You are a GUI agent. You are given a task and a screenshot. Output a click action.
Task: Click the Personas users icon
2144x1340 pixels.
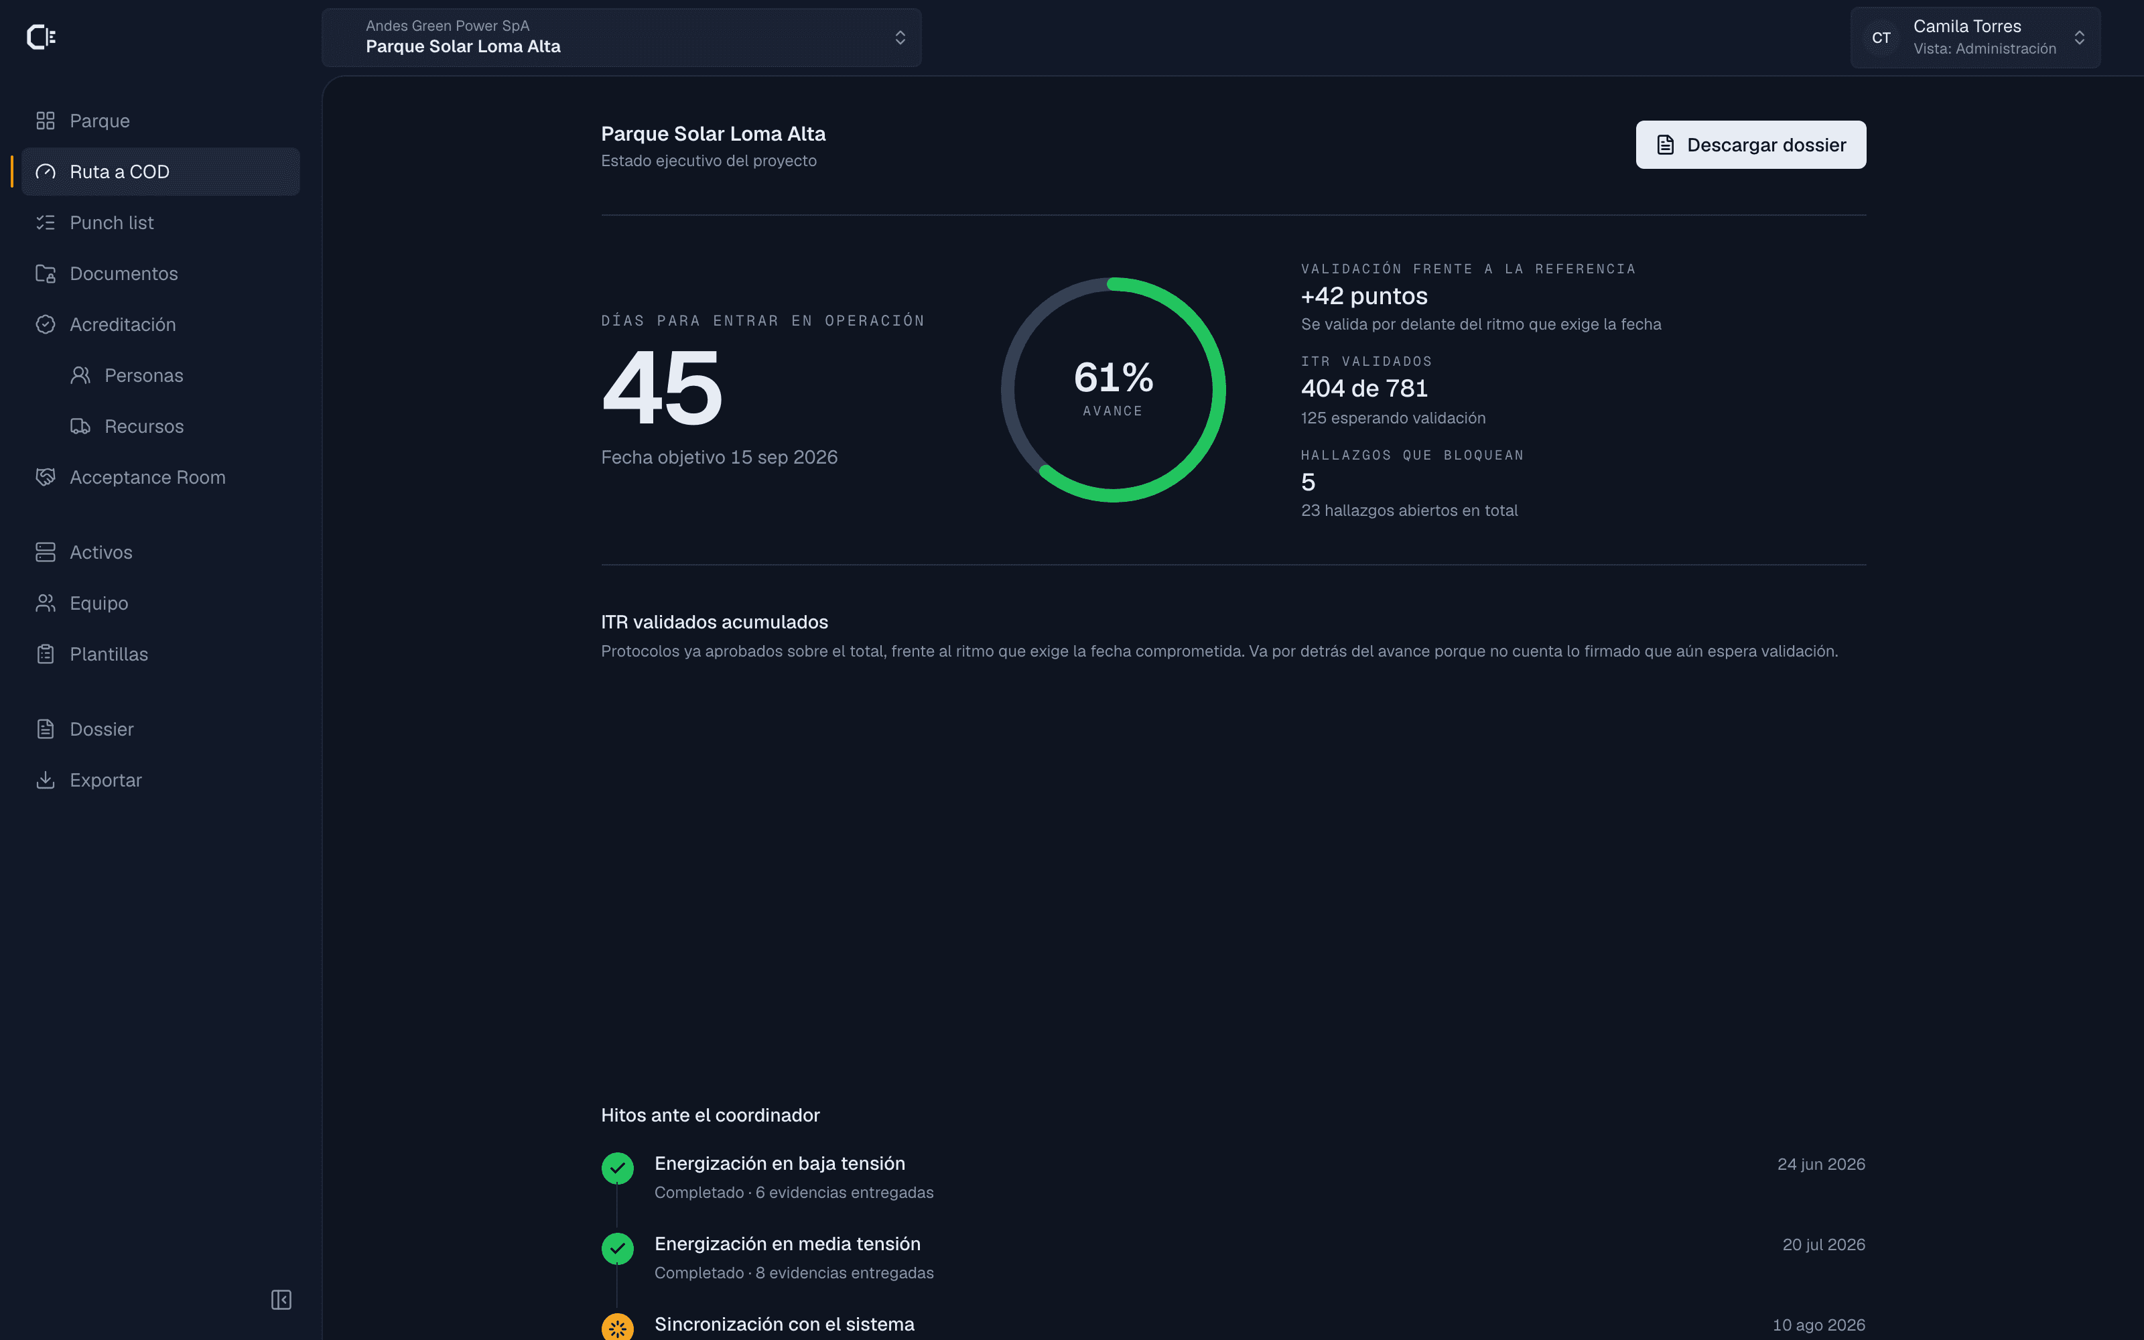coord(80,376)
